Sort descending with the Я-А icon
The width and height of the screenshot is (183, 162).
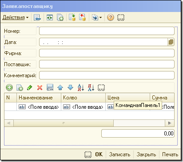pos(91,87)
